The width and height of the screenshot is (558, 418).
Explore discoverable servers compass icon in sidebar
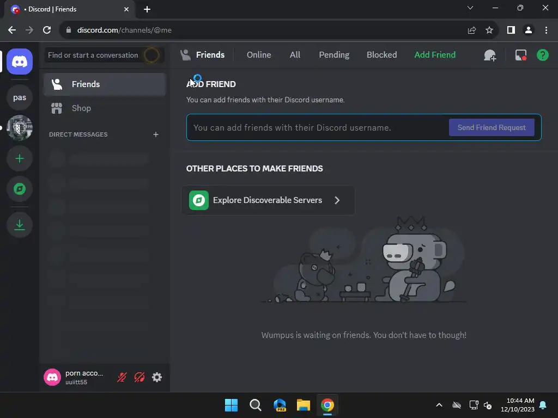point(20,189)
